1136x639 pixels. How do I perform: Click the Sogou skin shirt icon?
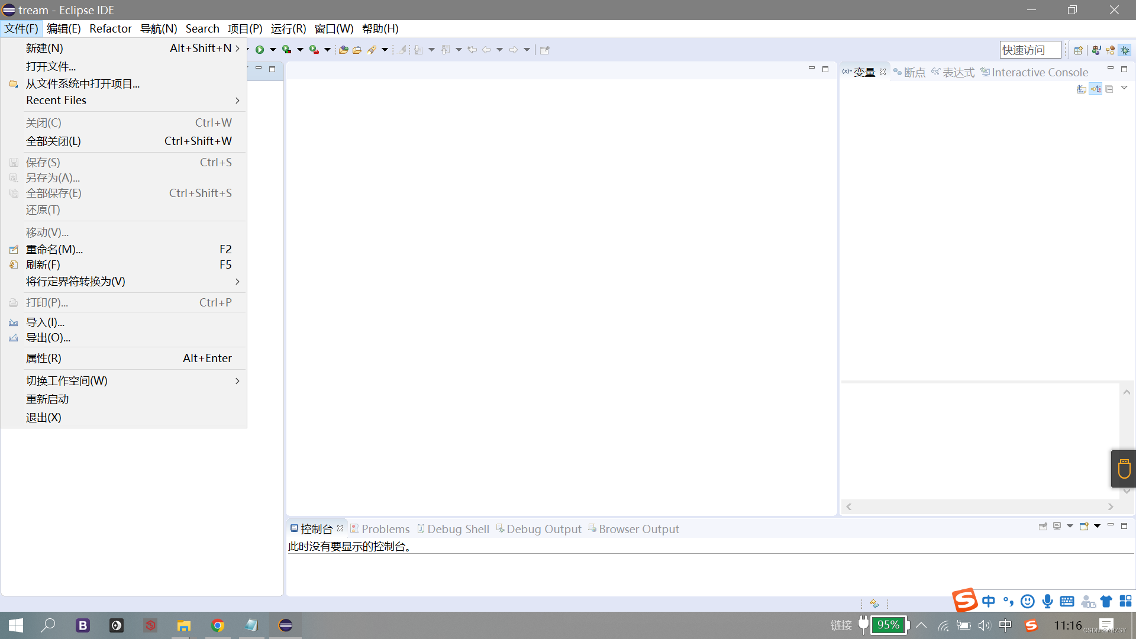1106,601
